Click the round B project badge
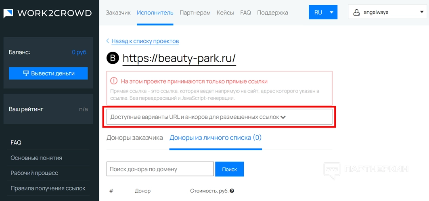The height and width of the screenshot is (201, 429). [x=113, y=58]
